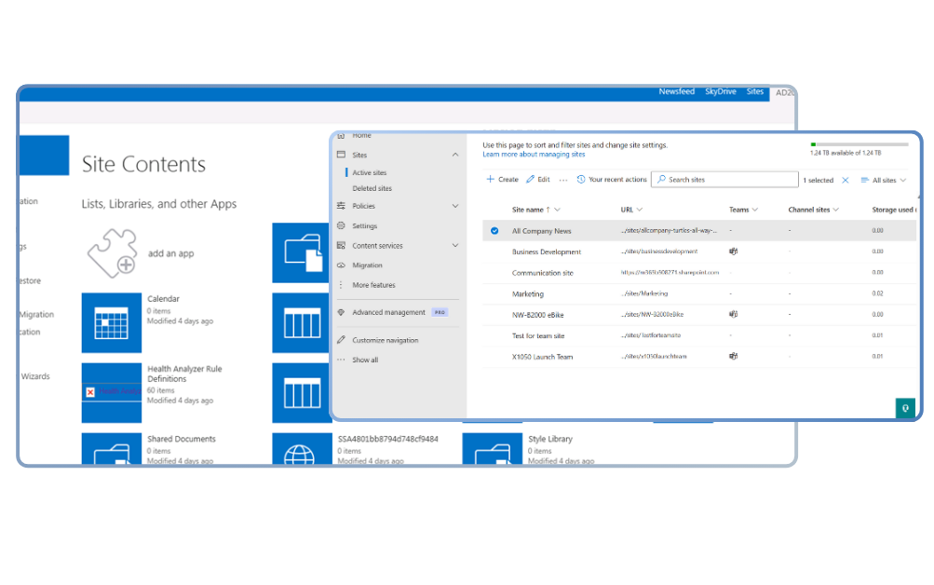Click the add an app puzzle icon
This screenshot has height=585, width=934.
point(112,252)
